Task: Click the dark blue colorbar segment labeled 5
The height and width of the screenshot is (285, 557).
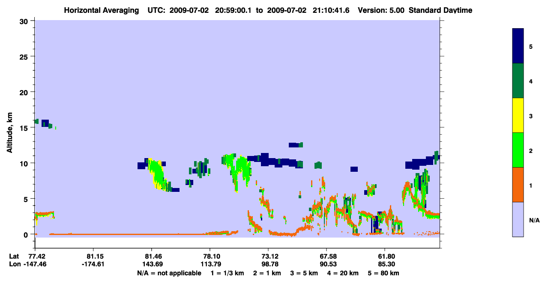Action: coord(518,46)
